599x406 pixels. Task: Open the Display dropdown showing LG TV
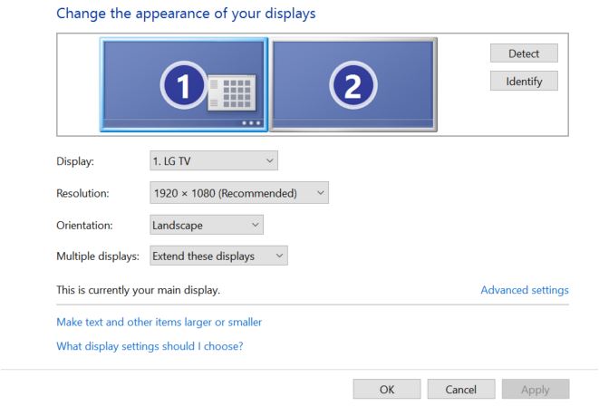click(213, 160)
